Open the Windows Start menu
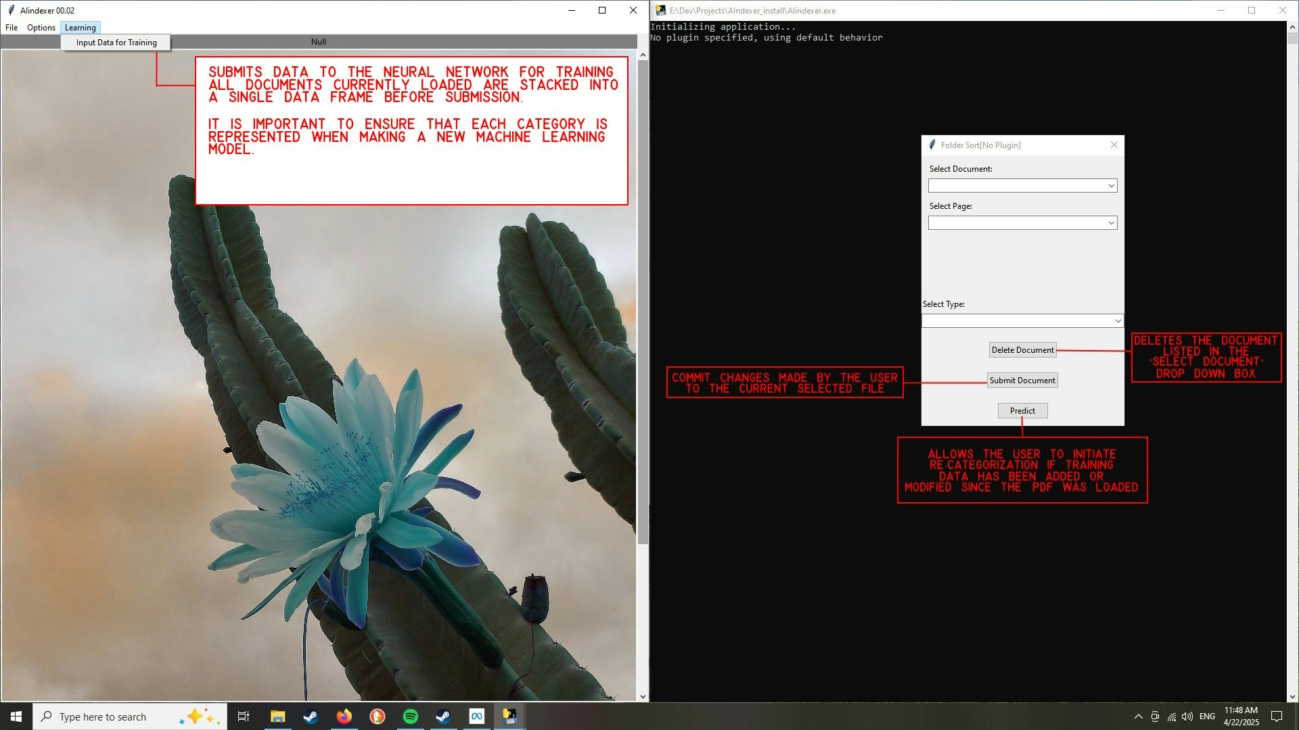The height and width of the screenshot is (730, 1299). pos(16,716)
